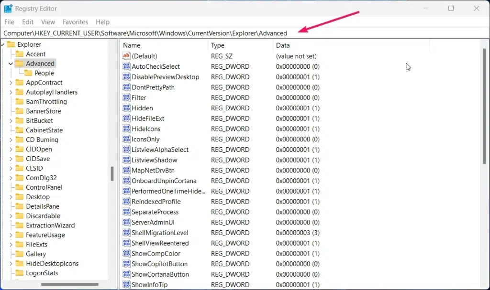Expand the Desktop key

point(11,197)
